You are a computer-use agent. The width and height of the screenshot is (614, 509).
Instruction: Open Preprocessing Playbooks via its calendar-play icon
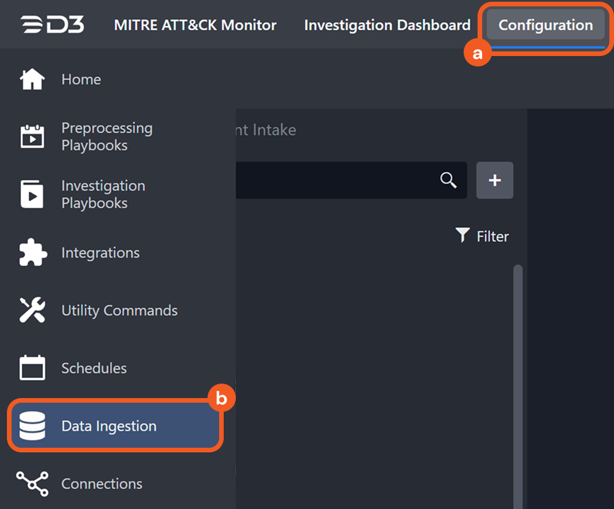point(32,137)
